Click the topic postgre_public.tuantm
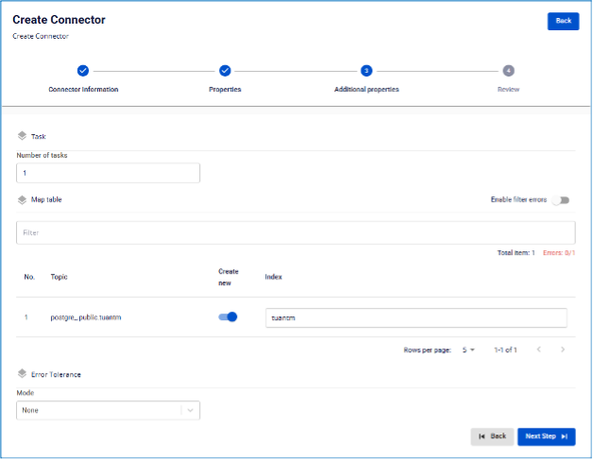The height and width of the screenshot is (459, 593). click(86, 317)
